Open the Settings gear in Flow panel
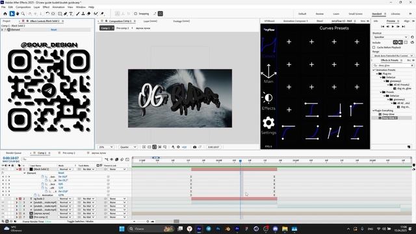The image size is (416, 234). (x=268, y=125)
